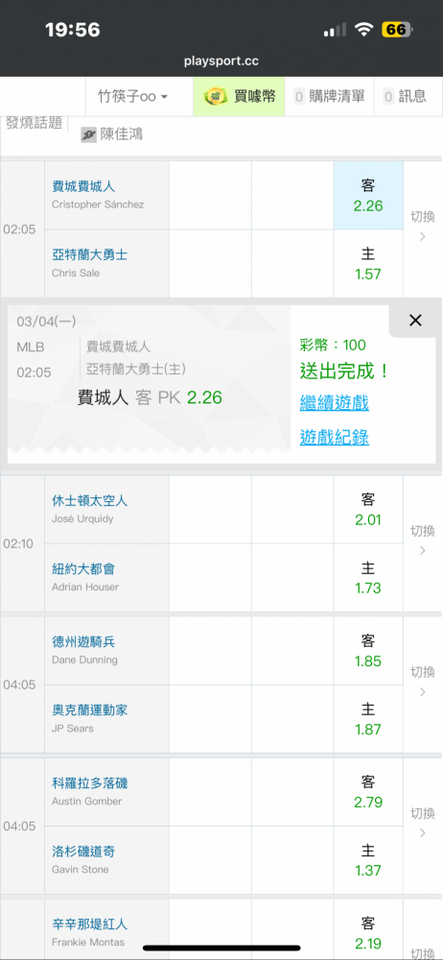Viewport: 443px width, 960px height.
Task: Choose 主 1.37 for 洛杉磯道奇
Action: pos(368,860)
